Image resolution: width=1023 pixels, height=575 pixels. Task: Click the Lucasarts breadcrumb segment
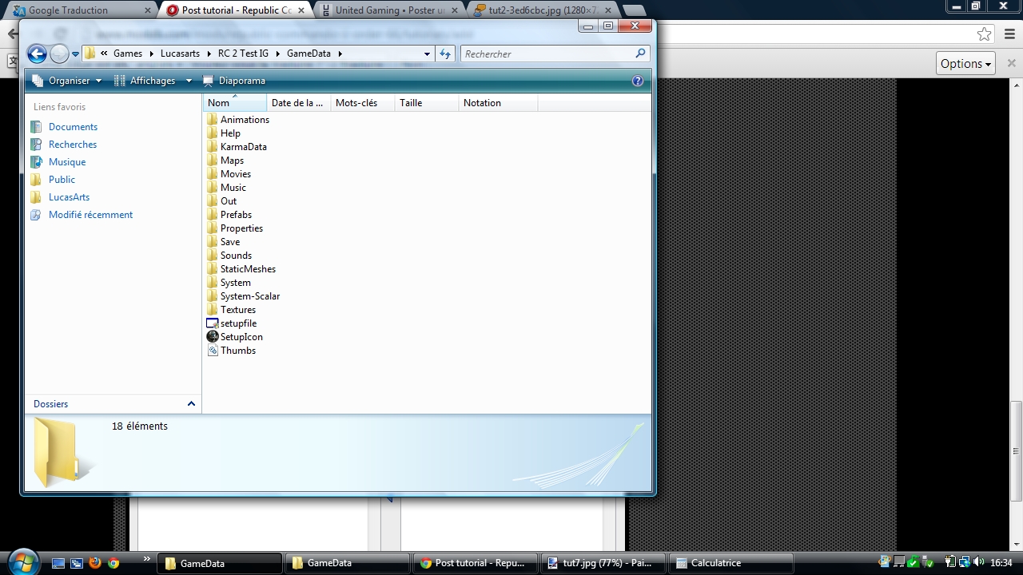pyautogui.click(x=180, y=54)
